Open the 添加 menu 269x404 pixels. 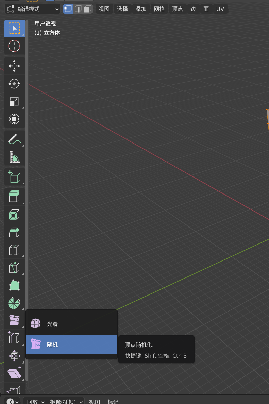(x=141, y=9)
